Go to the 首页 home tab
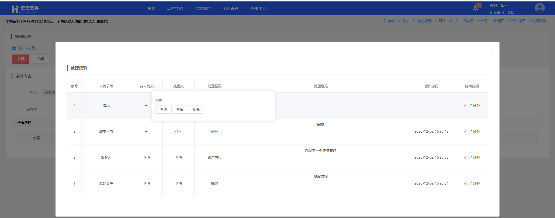 151,8
